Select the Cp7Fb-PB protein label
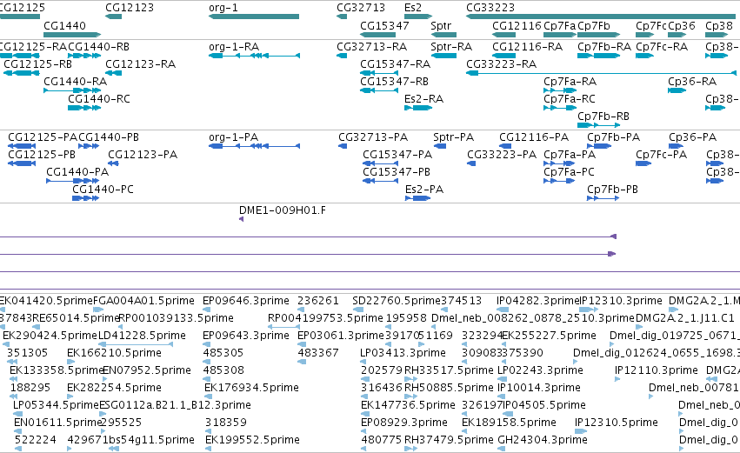Screen dimensions: 740x453 [x=612, y=190]
